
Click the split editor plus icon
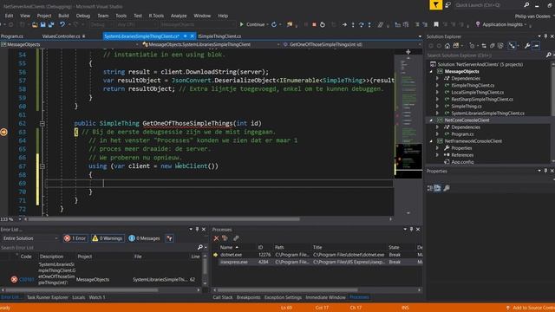pyautogui.click(x=408, y=52)
